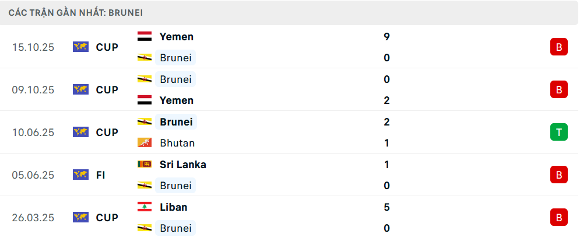Image resolution: width=580 pixels, height=237 pixels.
Task: Click the competition globe icon for 15.10.25 match
Action: click(x=80, y=47)
